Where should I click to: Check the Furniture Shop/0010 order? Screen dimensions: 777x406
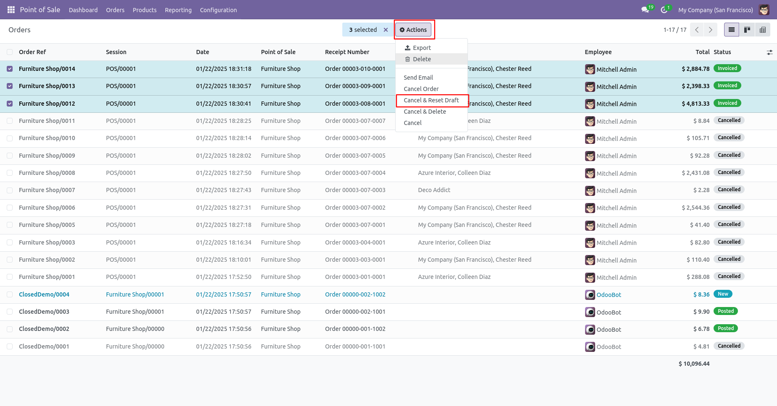point(10,138)
